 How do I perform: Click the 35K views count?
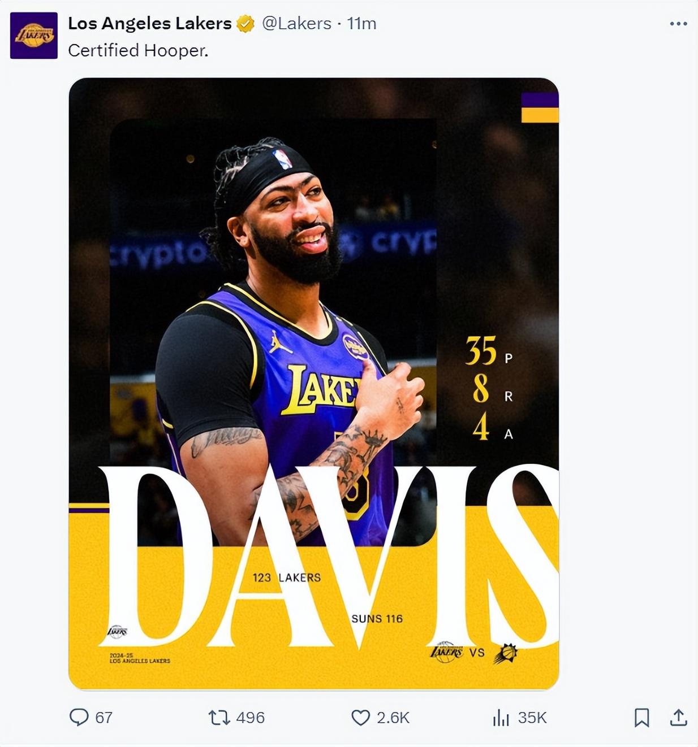pos(532,718)
